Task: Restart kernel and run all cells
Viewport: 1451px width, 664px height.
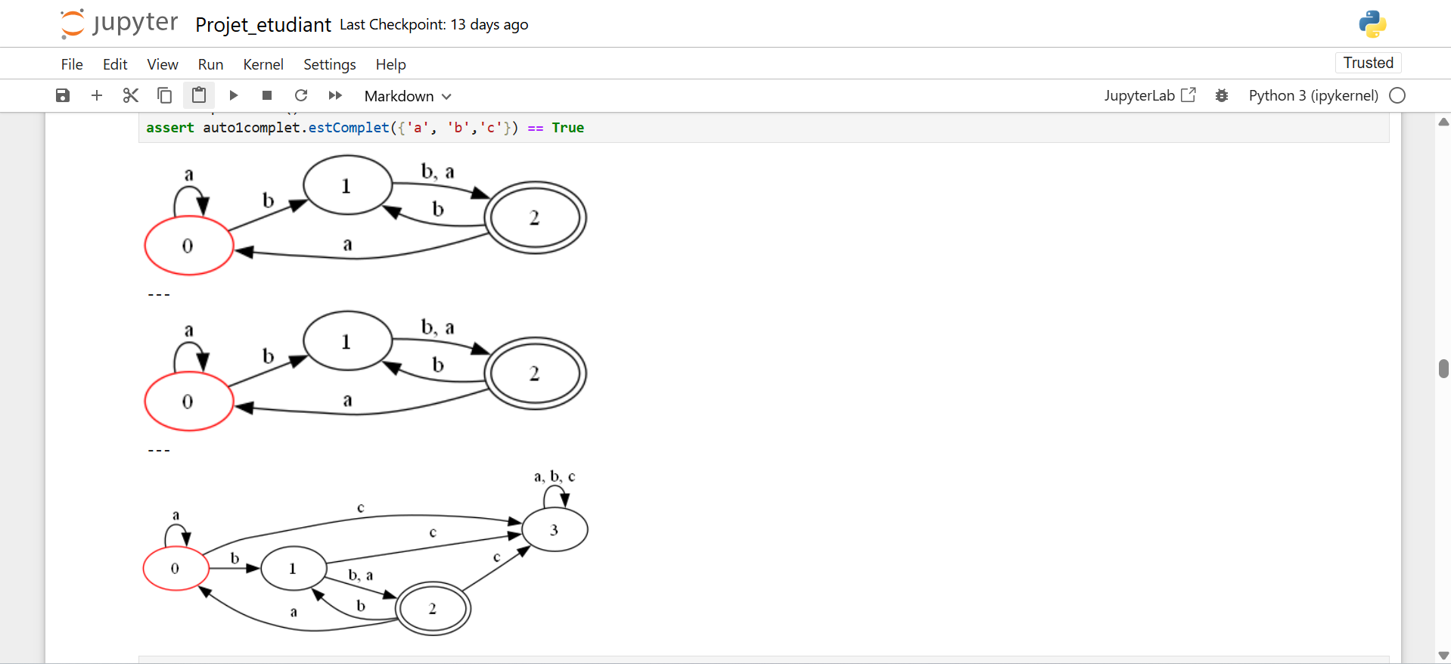Action: click(335, 95)
